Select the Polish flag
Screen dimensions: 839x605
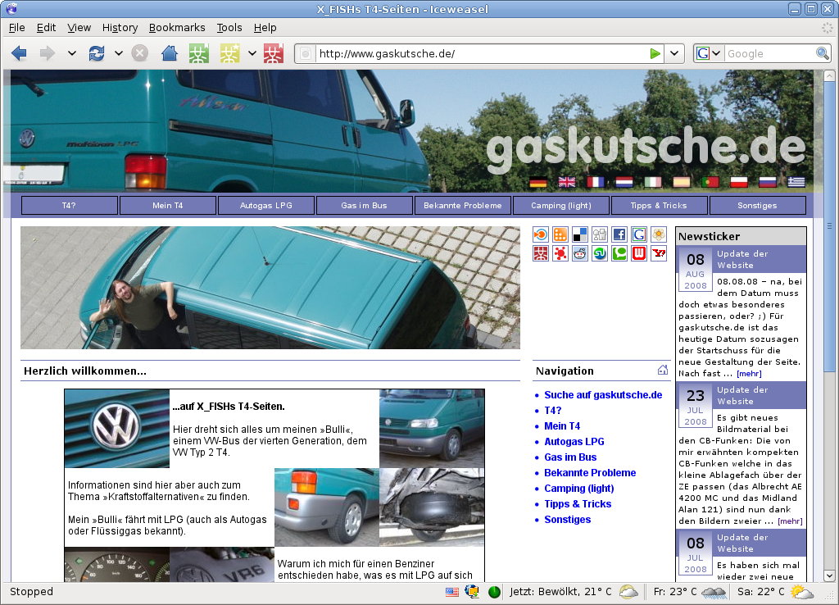pos(739,183)
